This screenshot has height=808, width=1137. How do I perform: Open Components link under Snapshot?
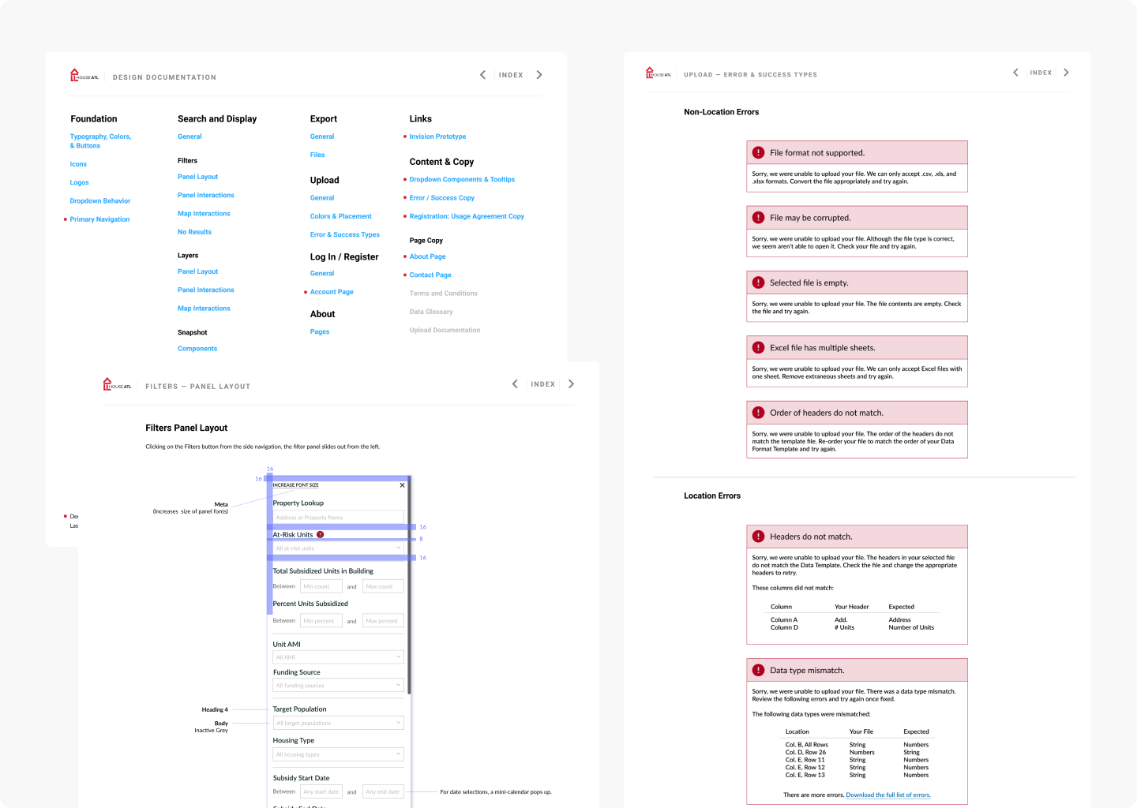pos(197,349)
